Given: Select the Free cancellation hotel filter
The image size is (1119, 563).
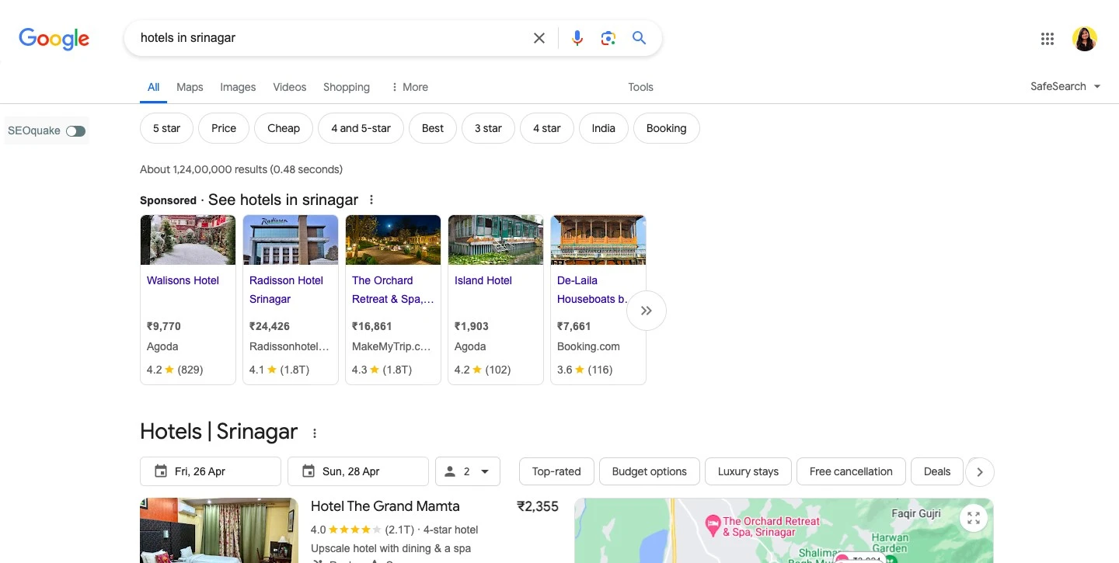Looking at the screenshot, I should point(851,471).
